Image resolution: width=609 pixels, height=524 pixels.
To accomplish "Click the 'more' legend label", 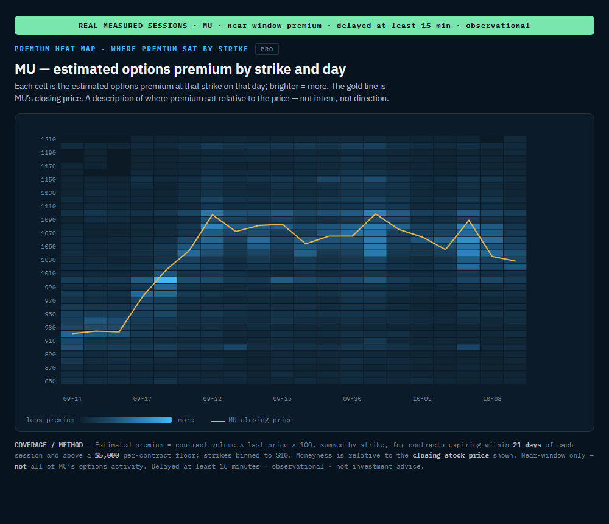I will [186, 420].
